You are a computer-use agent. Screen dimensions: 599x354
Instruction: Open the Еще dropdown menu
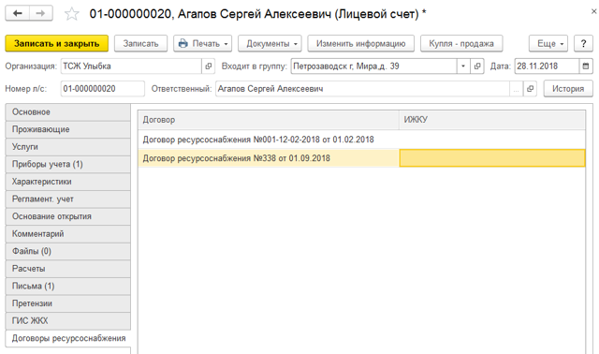click(548, 44)
